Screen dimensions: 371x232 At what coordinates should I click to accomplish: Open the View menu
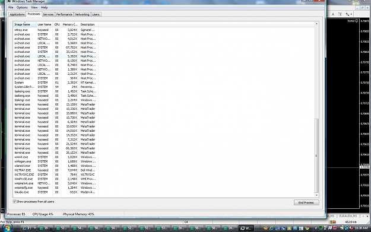click(x=34, y=8)
